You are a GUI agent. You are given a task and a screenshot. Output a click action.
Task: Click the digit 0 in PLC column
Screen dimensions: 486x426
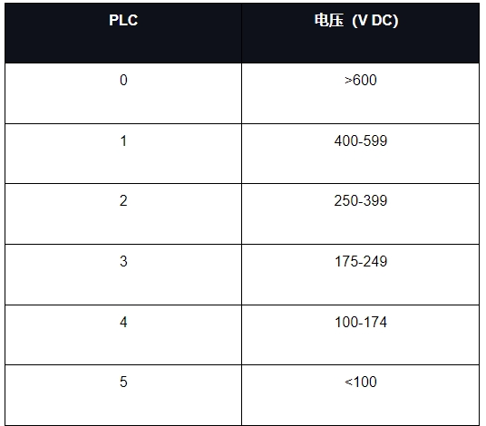pos(123,81)
